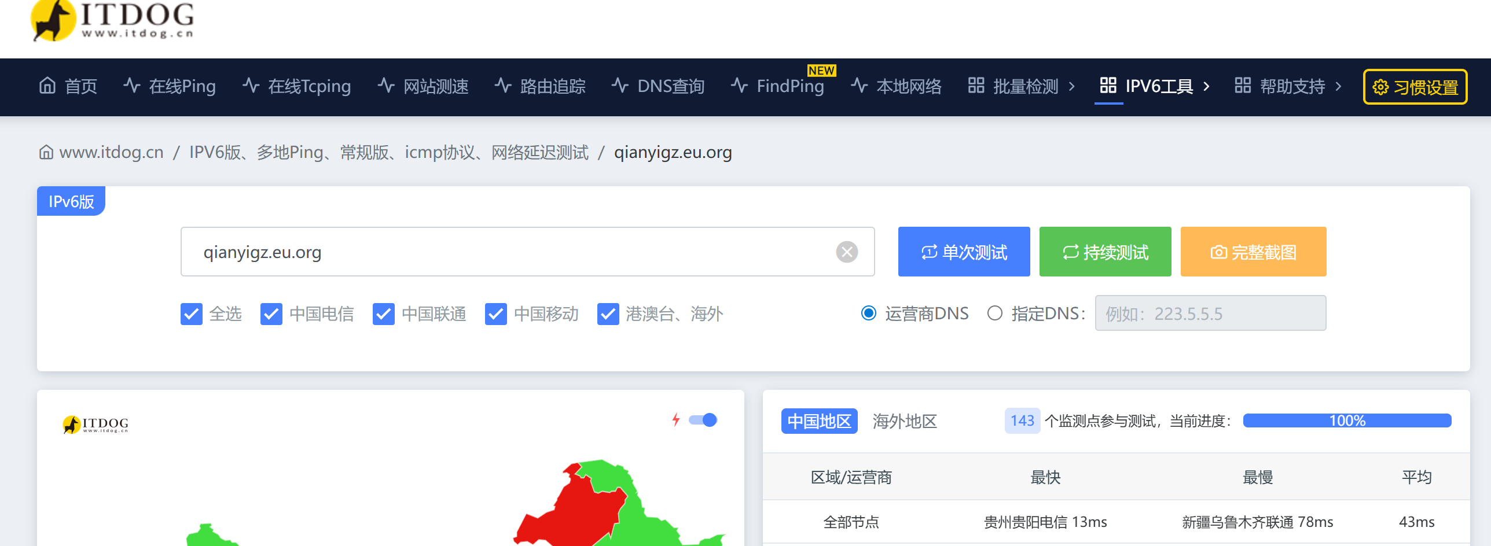The height and width of the screenshot is (546, 1491).
Task: Open the 在线Ping menu item
Action: coord(170,86)
